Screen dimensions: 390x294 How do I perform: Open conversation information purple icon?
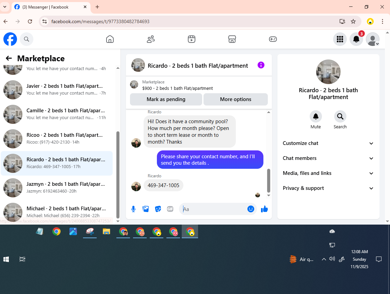pos(261,65)
